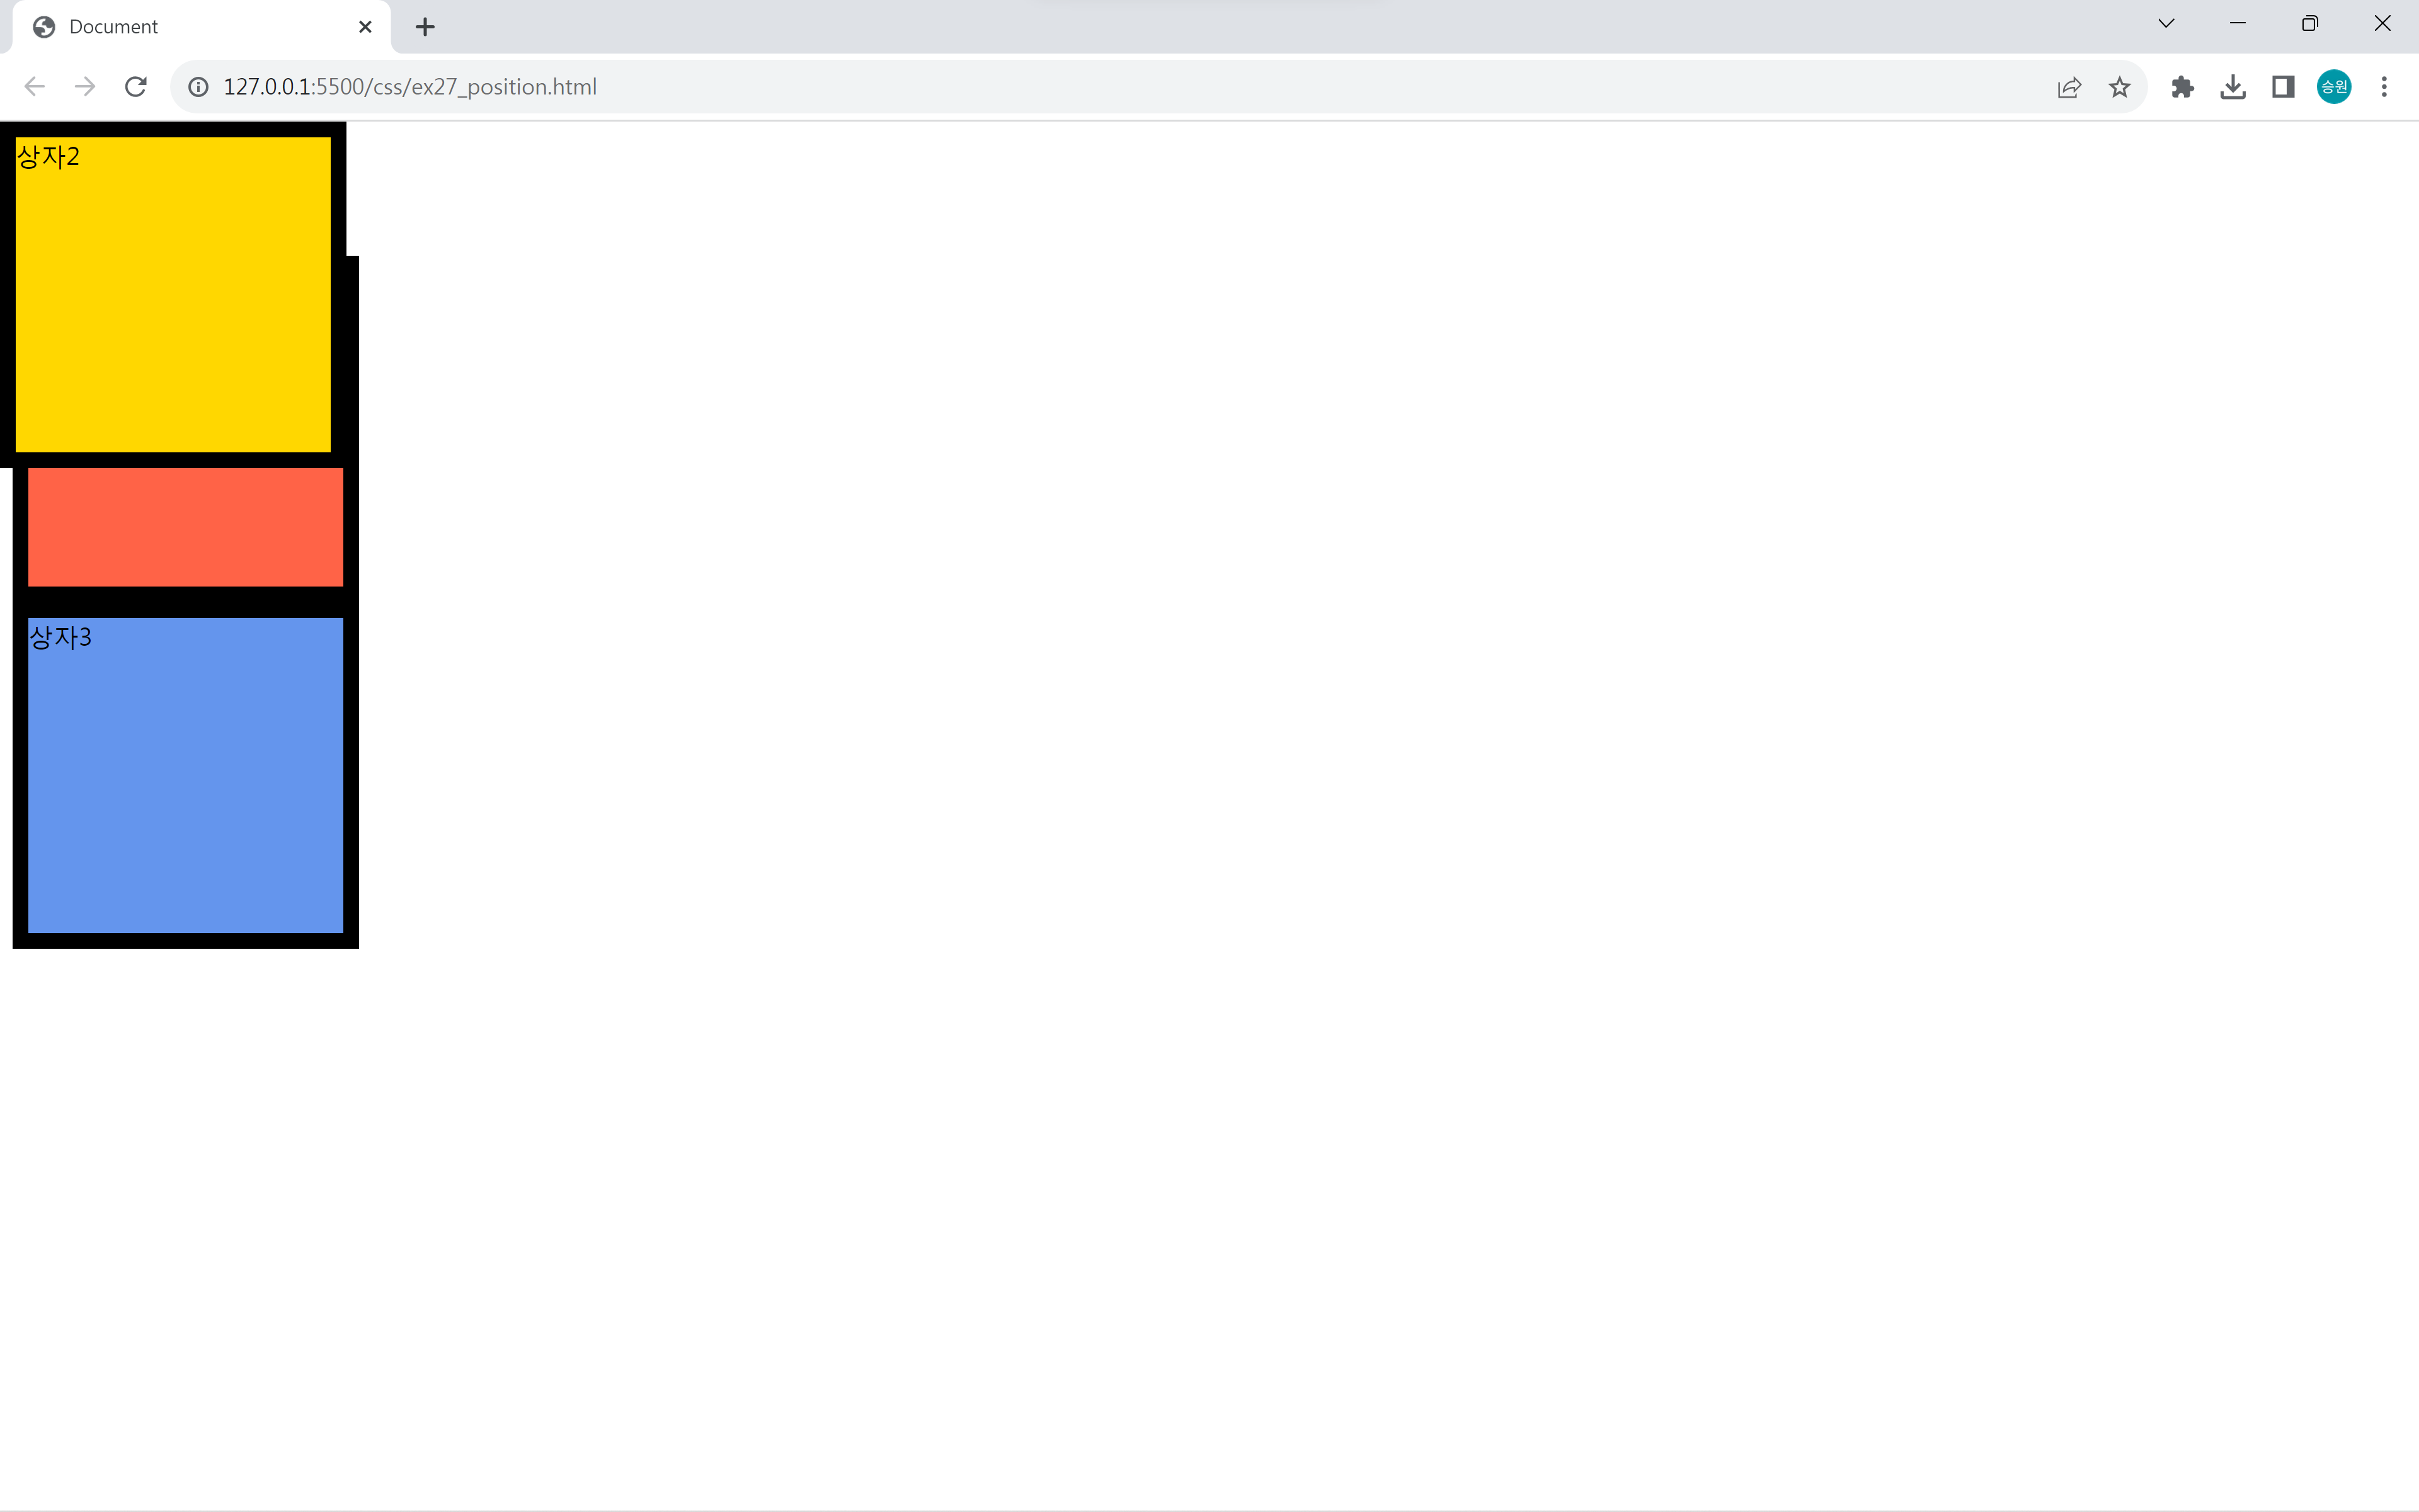Bookmark this tab with star icon
Viewport: 2419px width, 1512px height.
(x=2119, y=87)
